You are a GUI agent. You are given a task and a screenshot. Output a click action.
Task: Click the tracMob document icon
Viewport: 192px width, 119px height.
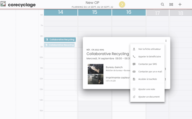coord(134,79)
